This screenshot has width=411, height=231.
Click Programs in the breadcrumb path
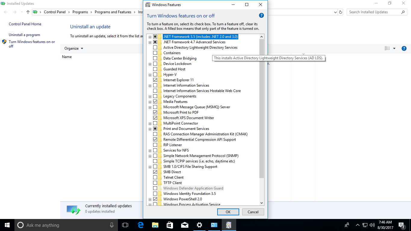tap(80, 12)
